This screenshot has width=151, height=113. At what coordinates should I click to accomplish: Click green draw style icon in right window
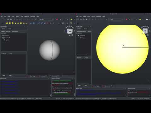pyautogui.click(x=140, y=19)
